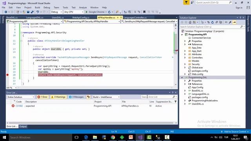Click the Quick Launch search box
This screenshot has height=141, width=251.
click(214, 2)
